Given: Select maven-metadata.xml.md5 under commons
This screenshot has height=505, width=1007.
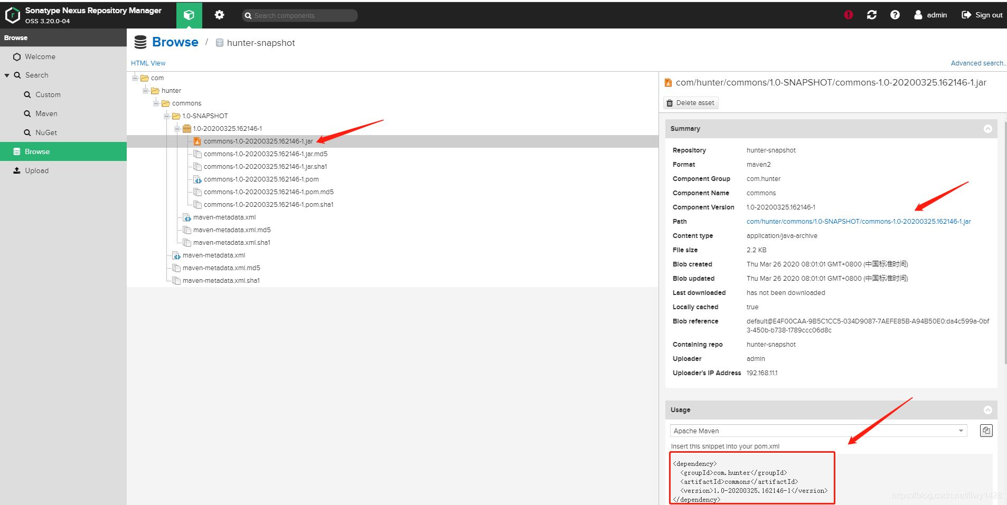Looking at the screenshot, I should pyautogui.click(x=221, y=268).
